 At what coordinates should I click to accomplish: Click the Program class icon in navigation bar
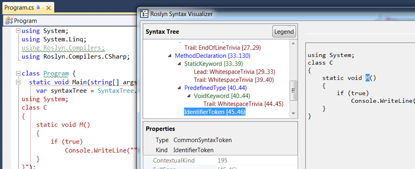9,21
